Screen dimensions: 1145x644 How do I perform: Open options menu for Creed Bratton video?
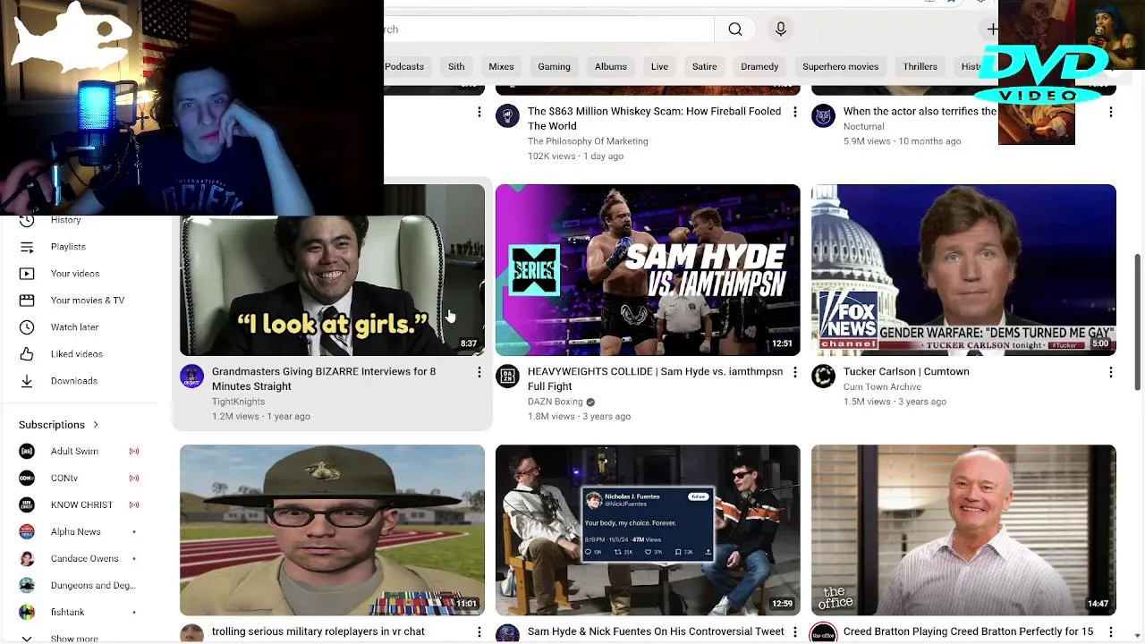pos(1110,632)
